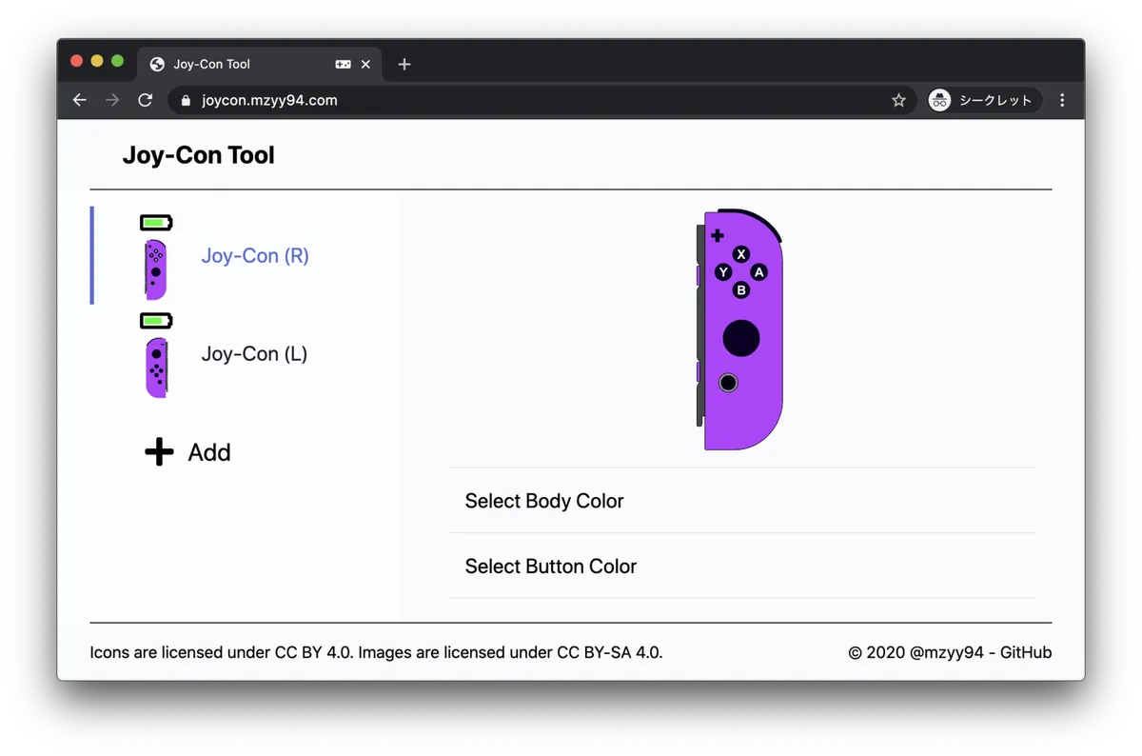
Task: Click the lock icon in address bar
Action: coord(186,100)
